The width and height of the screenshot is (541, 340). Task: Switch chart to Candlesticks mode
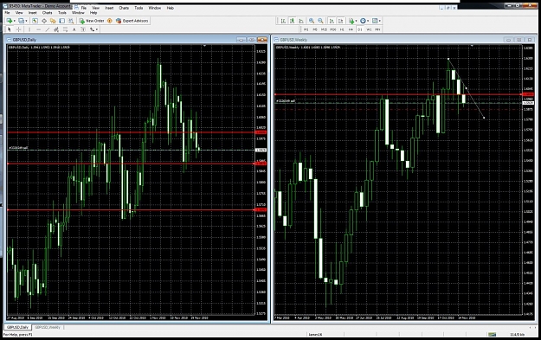(293, 21)
